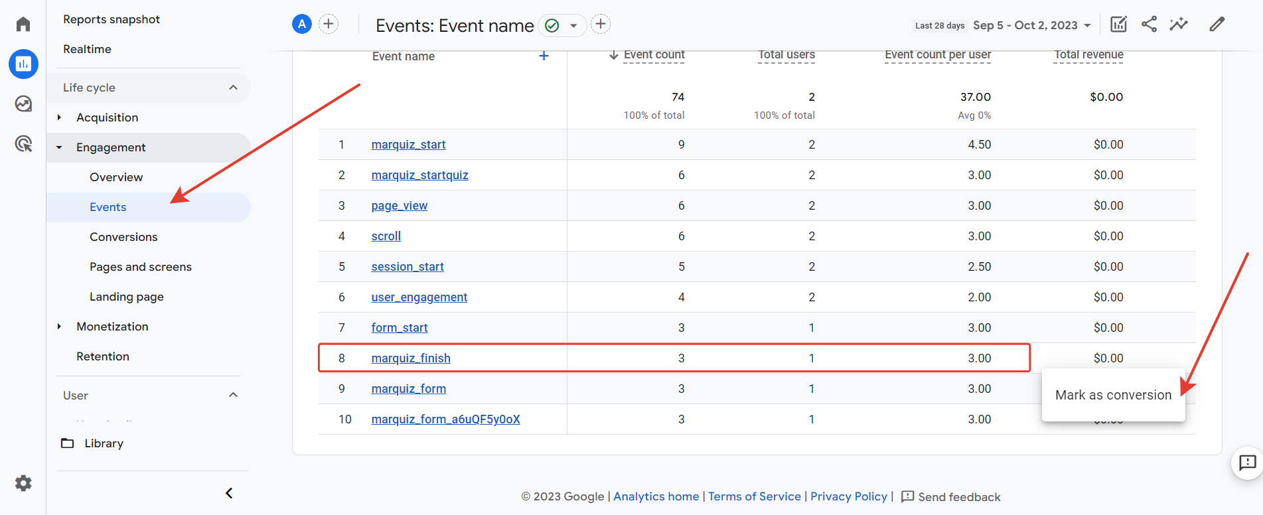Expand the Monetization menu

click(59, 327)
